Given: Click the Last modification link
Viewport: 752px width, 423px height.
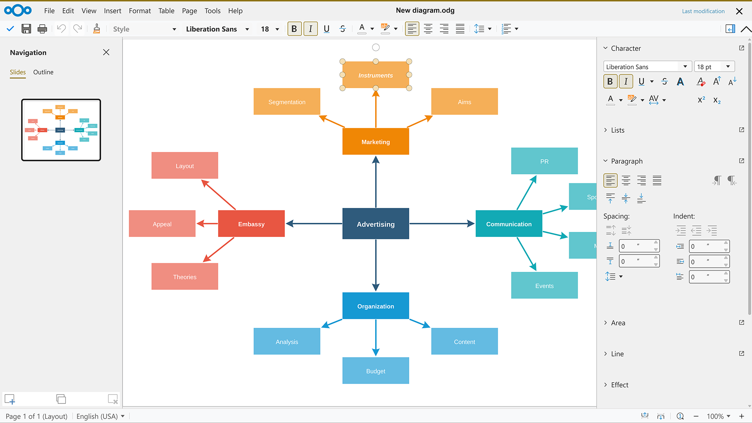Looking at the screenshot, I should 703,11.
